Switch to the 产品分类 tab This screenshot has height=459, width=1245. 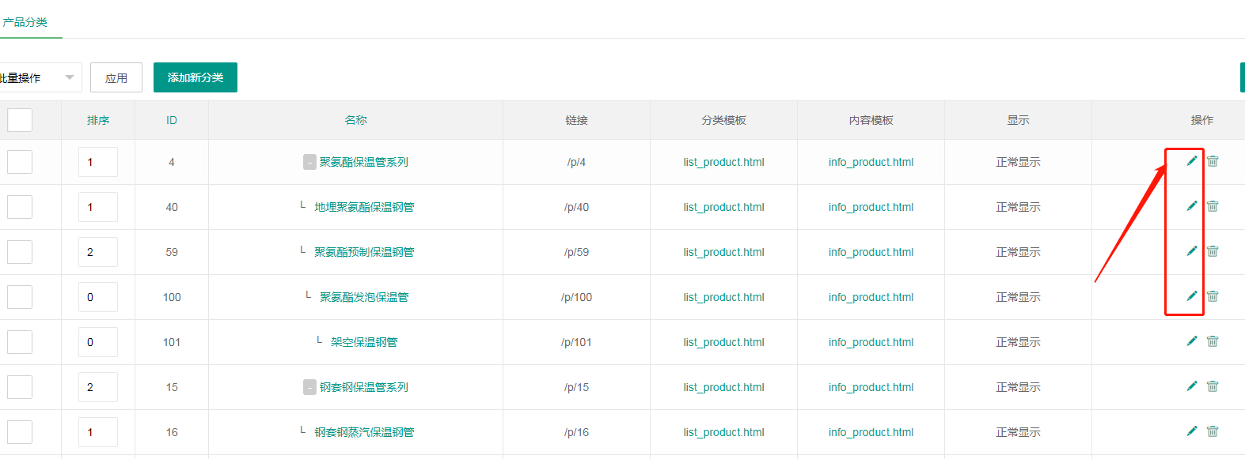coord(25,22)
